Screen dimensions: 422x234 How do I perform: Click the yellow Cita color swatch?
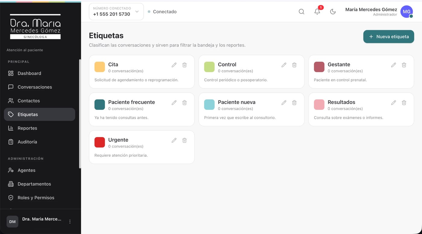tap(100, 67)
